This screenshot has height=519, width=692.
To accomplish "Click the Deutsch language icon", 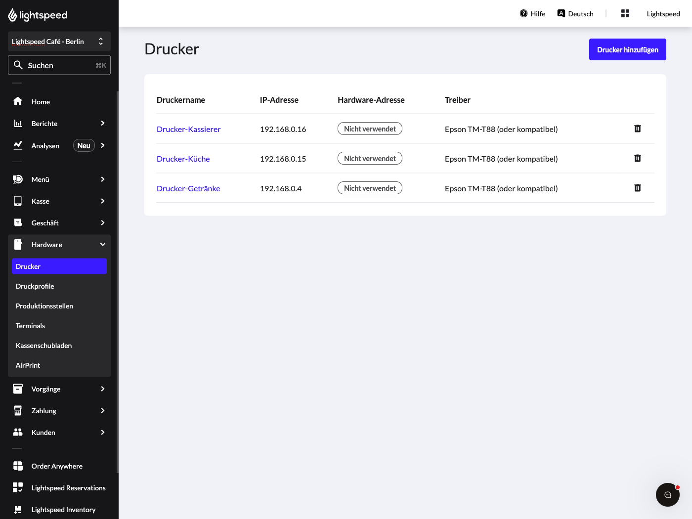I will tap(561, 13).
